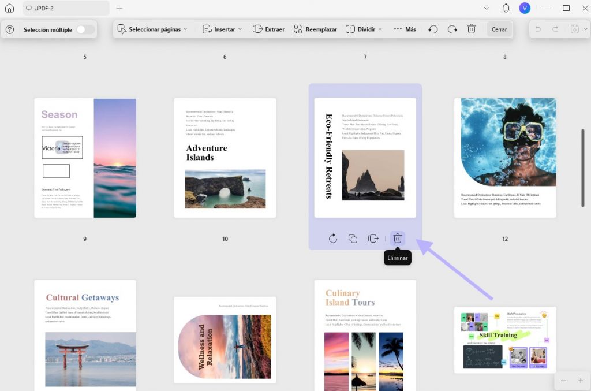Open the Insertar dropdown menu
The image size is (591, 391).
tap(222, 29)
